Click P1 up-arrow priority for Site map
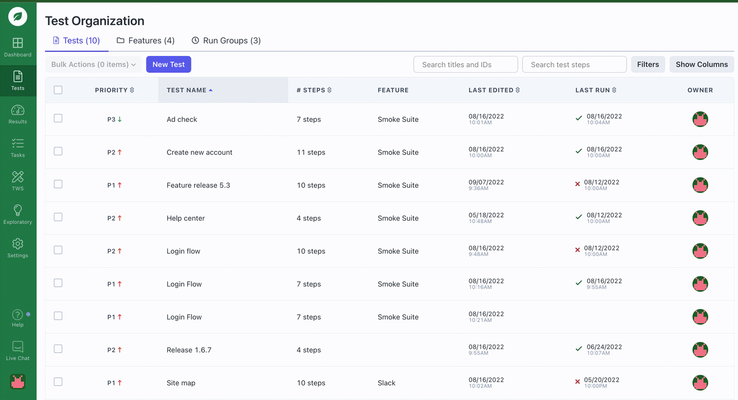The image size is (738, 400). click(x=120, y=383)
